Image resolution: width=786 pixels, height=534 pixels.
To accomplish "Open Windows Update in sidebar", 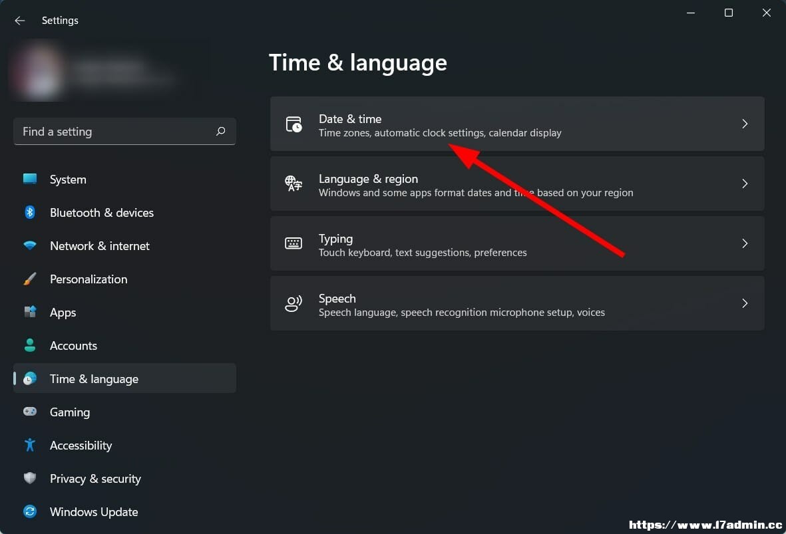I will [124, 512].
